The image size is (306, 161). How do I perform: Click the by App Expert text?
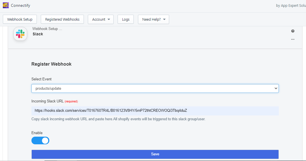click(291, 6)
